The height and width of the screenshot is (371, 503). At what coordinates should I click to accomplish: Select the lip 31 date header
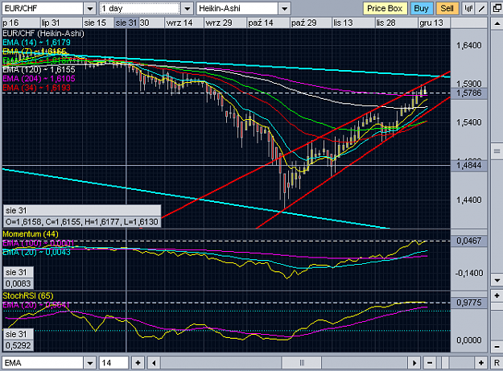click(x=51, y=23)
